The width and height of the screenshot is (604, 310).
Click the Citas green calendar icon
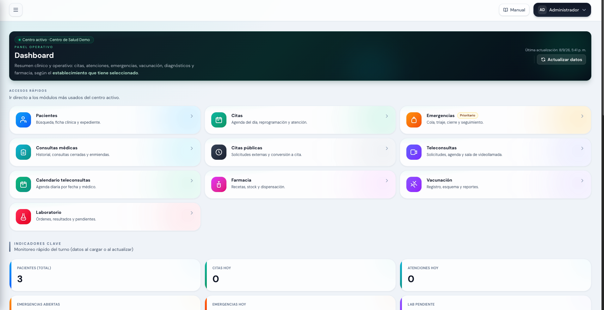(x=219, y=120)
